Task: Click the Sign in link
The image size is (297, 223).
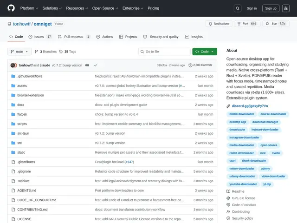Action: click(252, 8)
